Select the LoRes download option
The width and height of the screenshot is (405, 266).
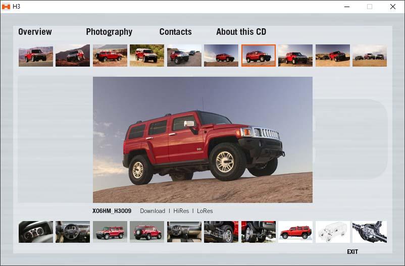click(205, 211)
